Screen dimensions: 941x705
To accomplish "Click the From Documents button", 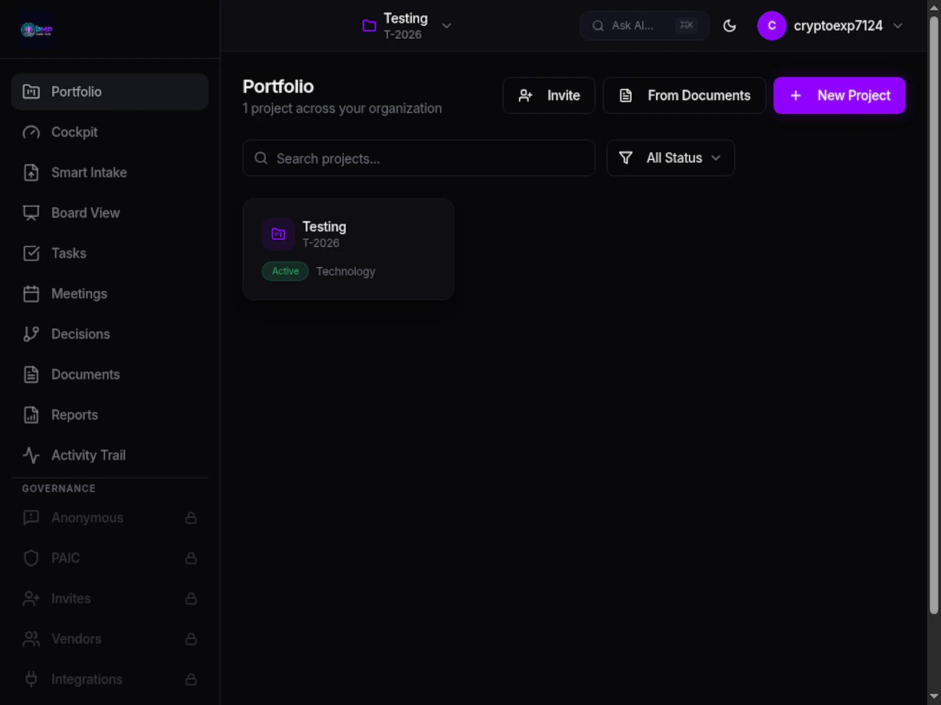I will (685, 95).
